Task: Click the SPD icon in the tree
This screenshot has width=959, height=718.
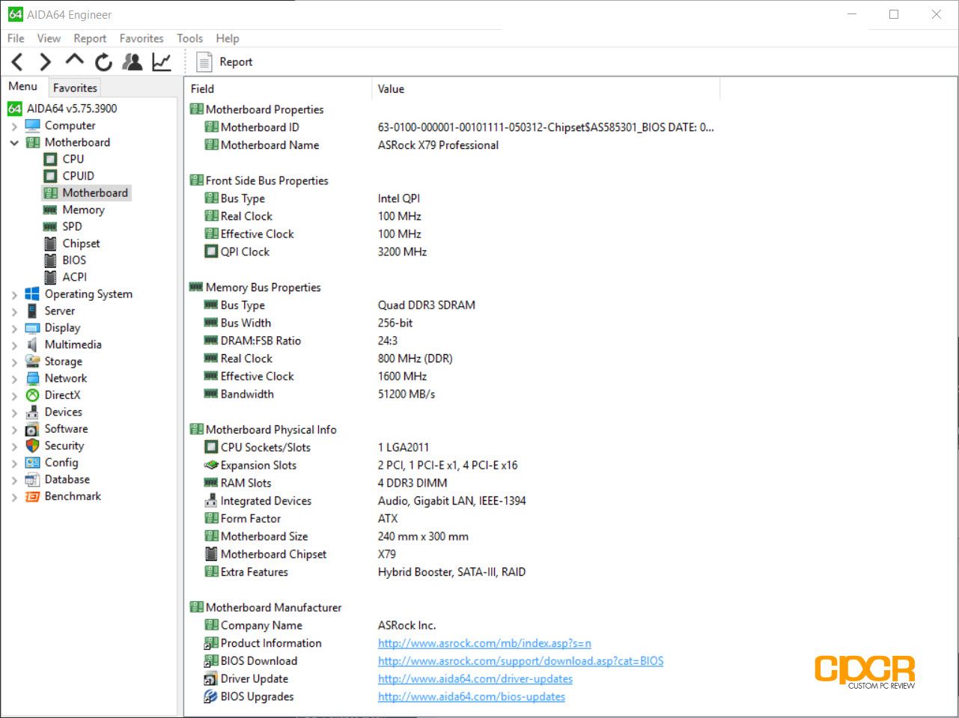Action: [50, 227]
